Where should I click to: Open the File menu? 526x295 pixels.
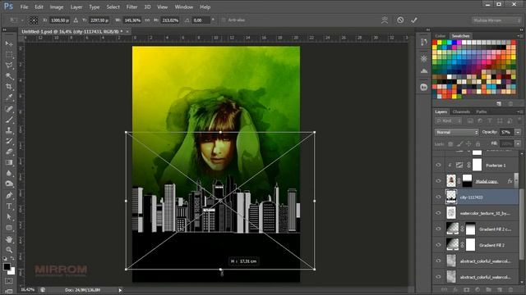pyautogui.click(x=24, y=7)
